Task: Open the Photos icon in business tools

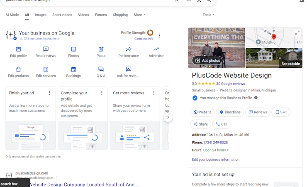Action: pyautogui.click(x=73, y=49)
